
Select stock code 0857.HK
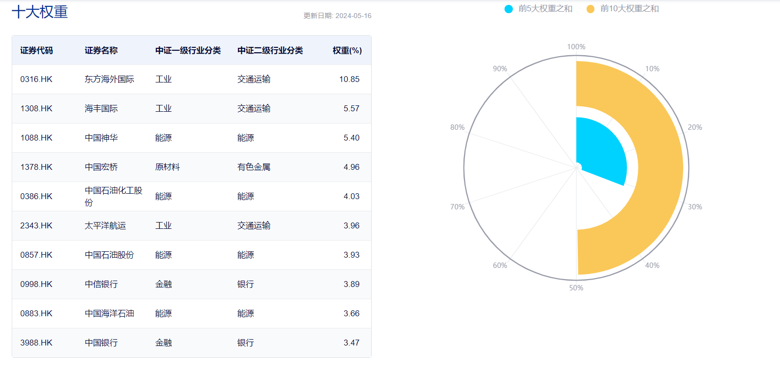click(36, 255)
